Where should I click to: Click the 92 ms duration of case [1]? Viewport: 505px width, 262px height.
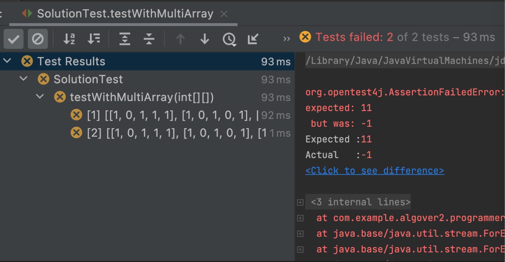pos(276,115)
